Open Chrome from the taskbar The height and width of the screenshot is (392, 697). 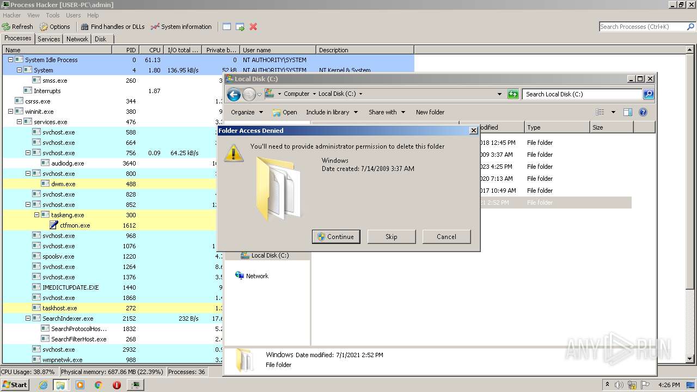point(98,385)
